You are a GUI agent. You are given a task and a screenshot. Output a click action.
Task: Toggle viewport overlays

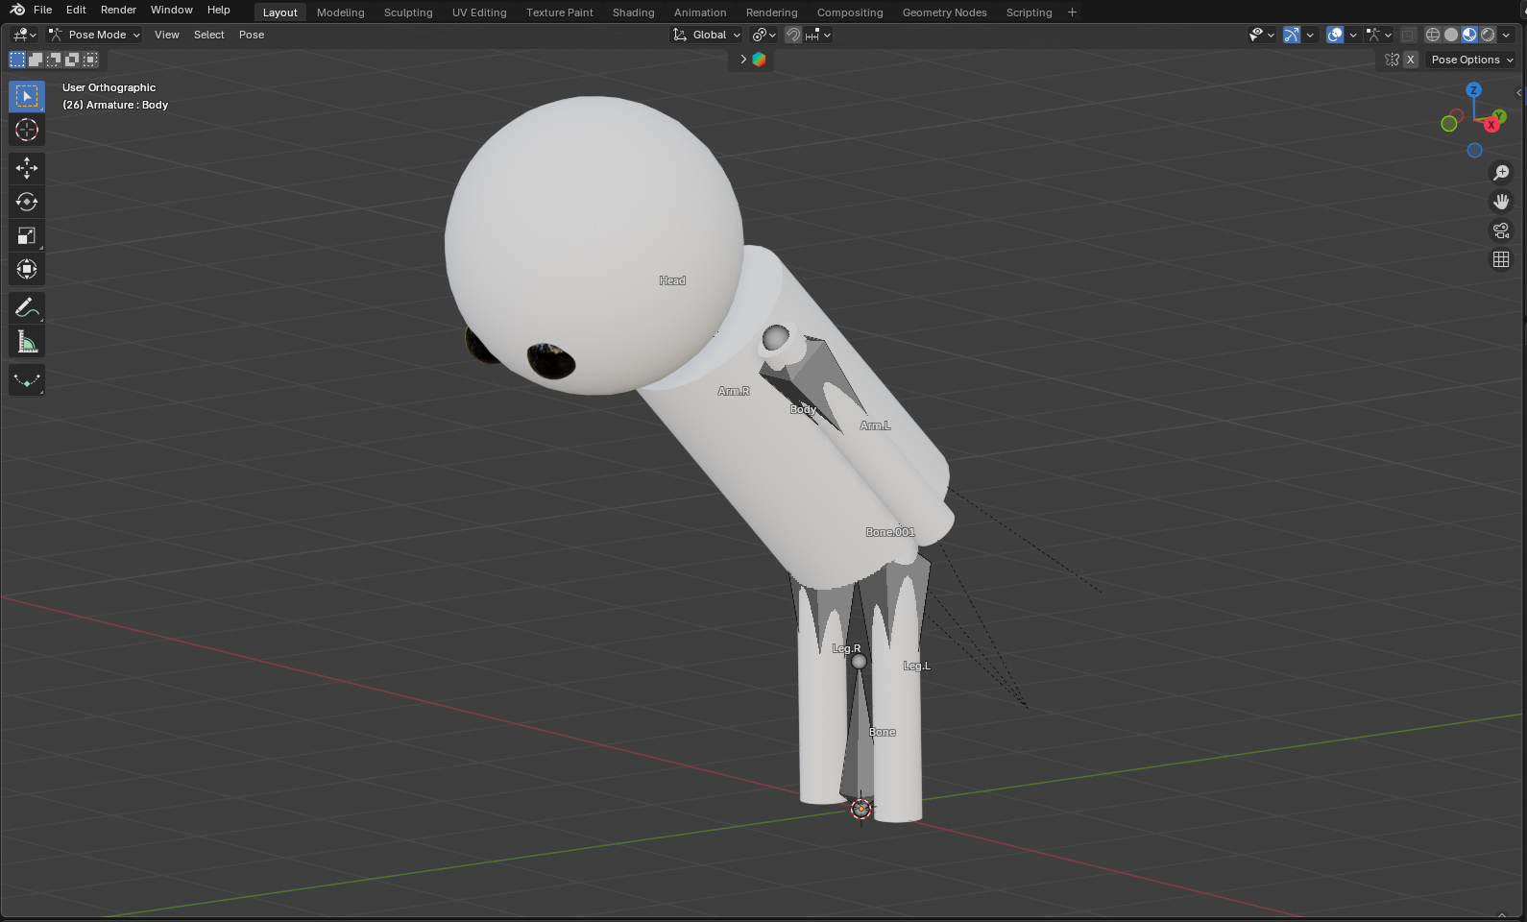(1335, 35)
